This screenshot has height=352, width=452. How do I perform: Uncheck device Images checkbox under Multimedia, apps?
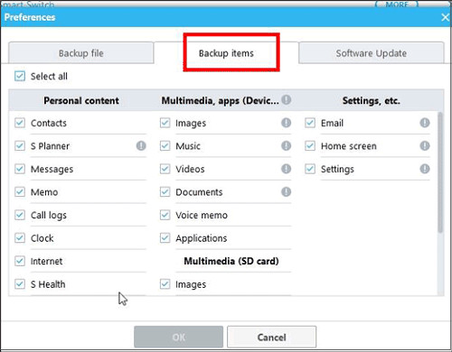(165, 123)
